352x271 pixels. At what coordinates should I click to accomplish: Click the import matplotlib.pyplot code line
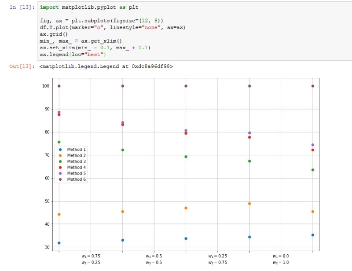click(88, 7)
